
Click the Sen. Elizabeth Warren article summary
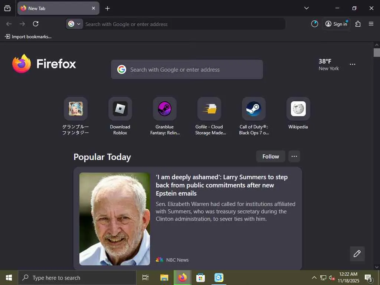[x=225, y=211]
